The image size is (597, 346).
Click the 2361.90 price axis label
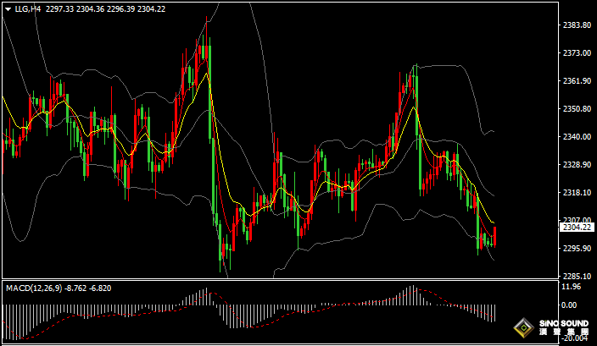(x=577, y=81)
